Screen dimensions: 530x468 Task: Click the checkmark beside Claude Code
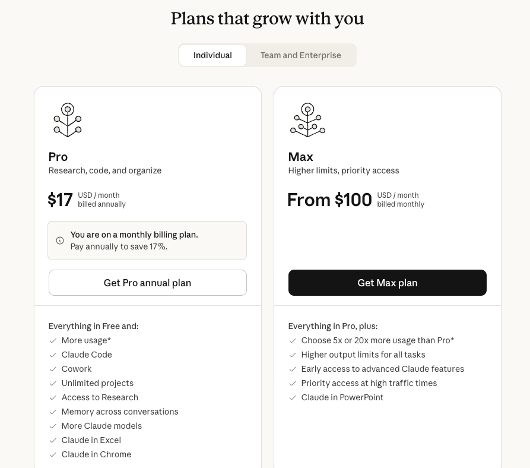53,355
